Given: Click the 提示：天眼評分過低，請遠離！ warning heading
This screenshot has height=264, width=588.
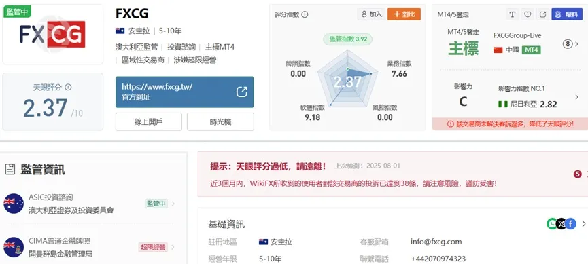Looking at the screenshot, I should pos(268,166).
